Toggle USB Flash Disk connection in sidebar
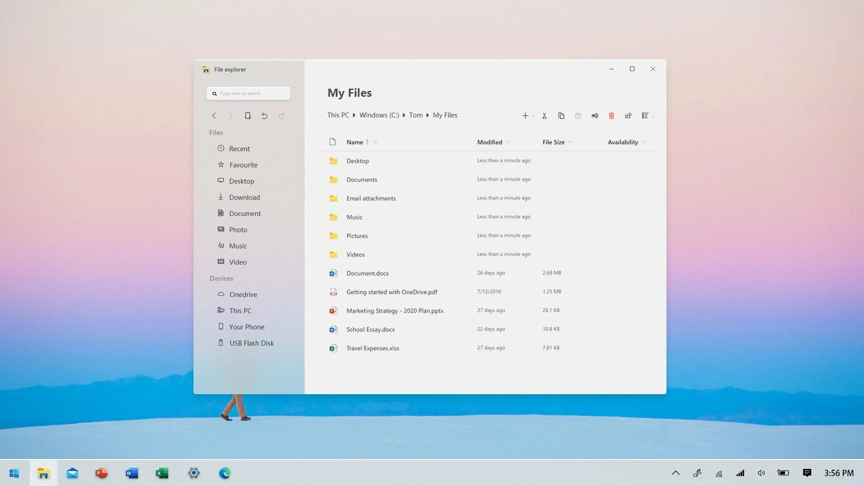Image resolution: width=864 pixels, height=486 pixels. [252, 343]
